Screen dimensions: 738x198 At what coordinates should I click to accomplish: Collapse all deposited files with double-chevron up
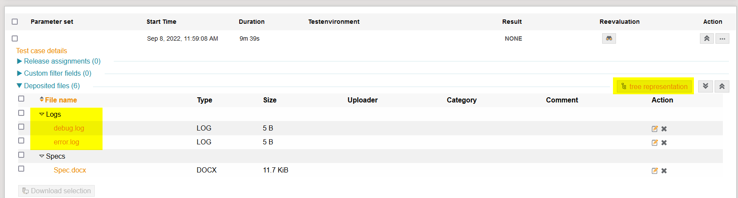coord(722,86)
